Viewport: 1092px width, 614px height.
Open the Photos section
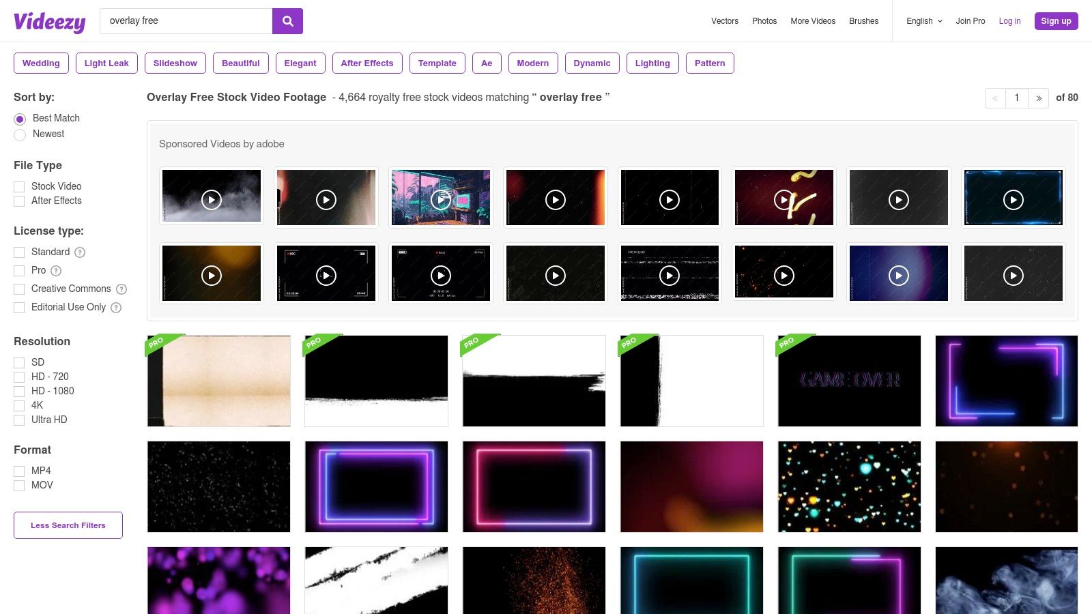pyautogui.click(x=764, y=21)
